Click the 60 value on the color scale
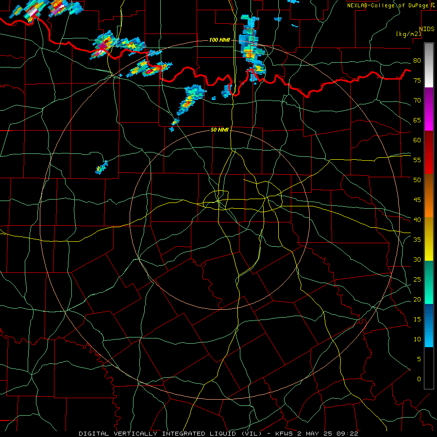This screenshot has height=437, width=437. coord(417,140)
